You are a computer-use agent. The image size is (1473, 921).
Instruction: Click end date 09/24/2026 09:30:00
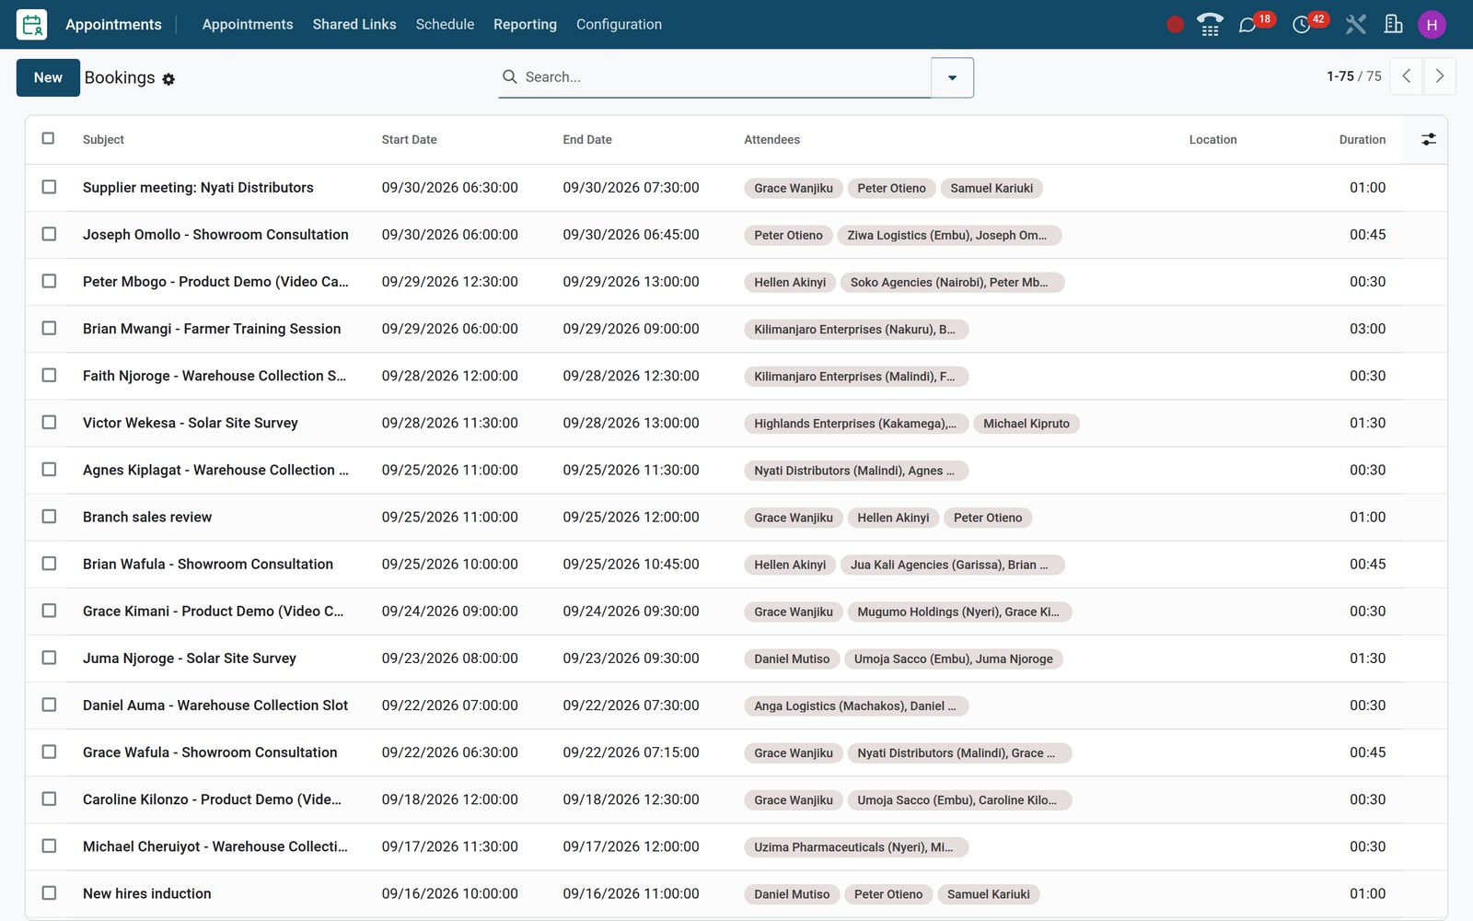click(631, 611)
